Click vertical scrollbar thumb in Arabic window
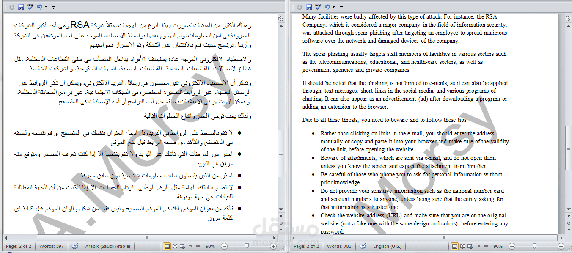 [281, 153]
